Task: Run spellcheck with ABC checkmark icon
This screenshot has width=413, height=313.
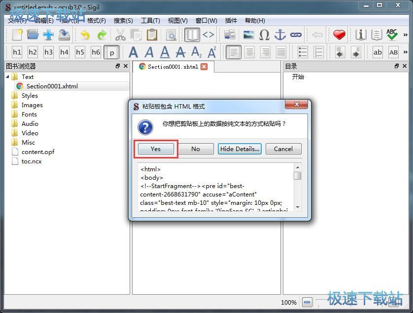Action: coord(392,35)
